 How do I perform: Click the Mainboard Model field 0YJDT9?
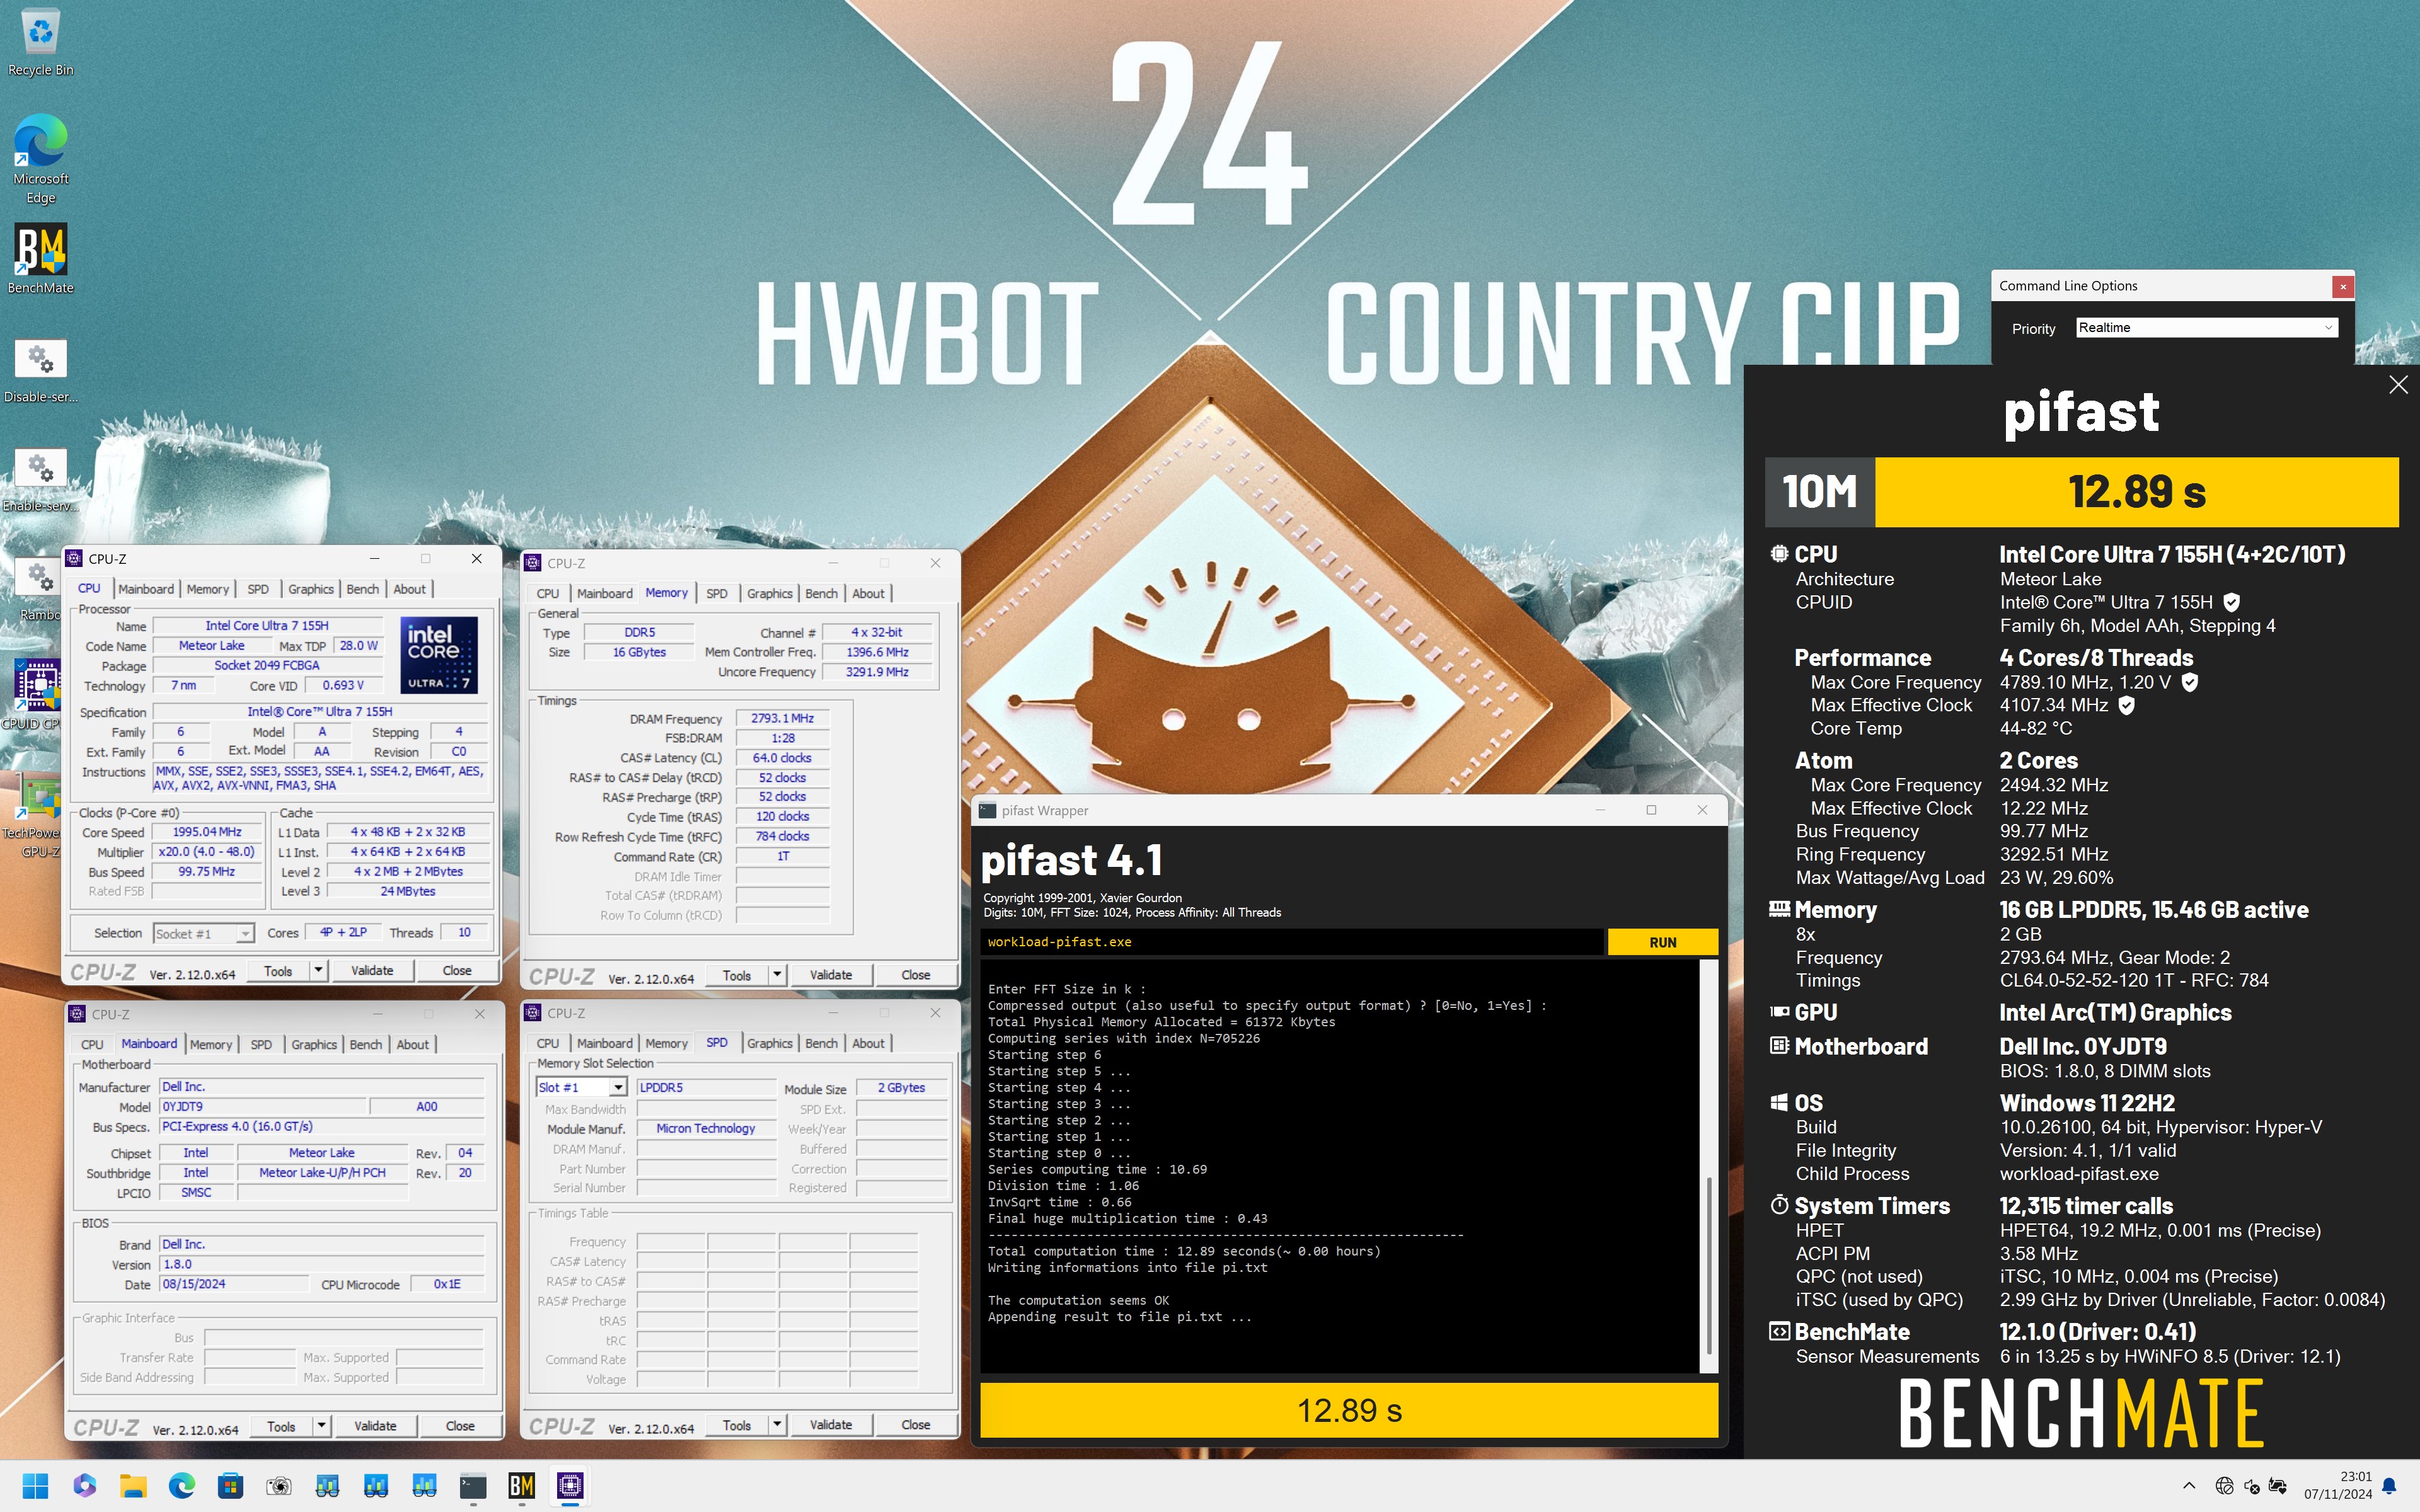[263, 1106]
